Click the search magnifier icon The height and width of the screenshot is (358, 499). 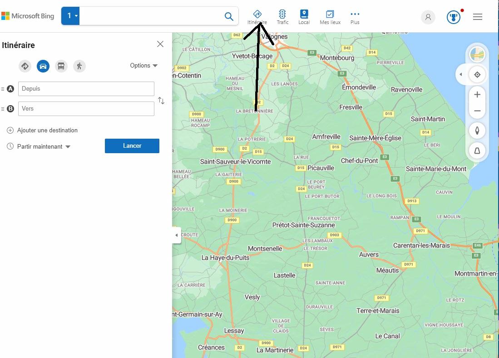[229, 17]
